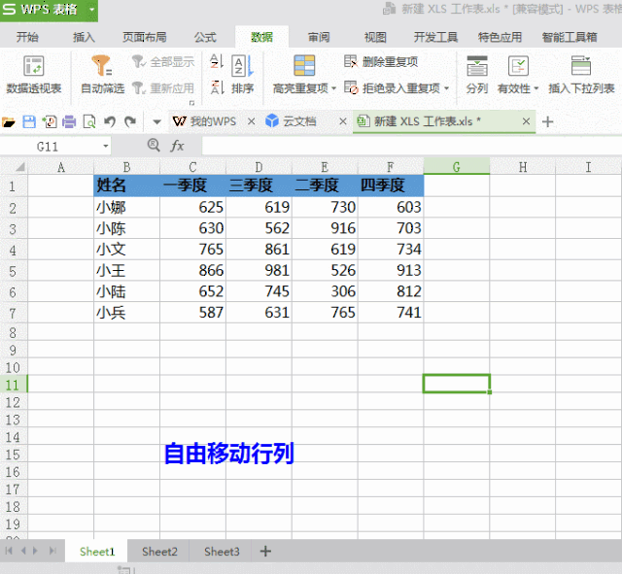Click the magnifier icon beside fx
622x574 pixels.
tap(154, 146)
